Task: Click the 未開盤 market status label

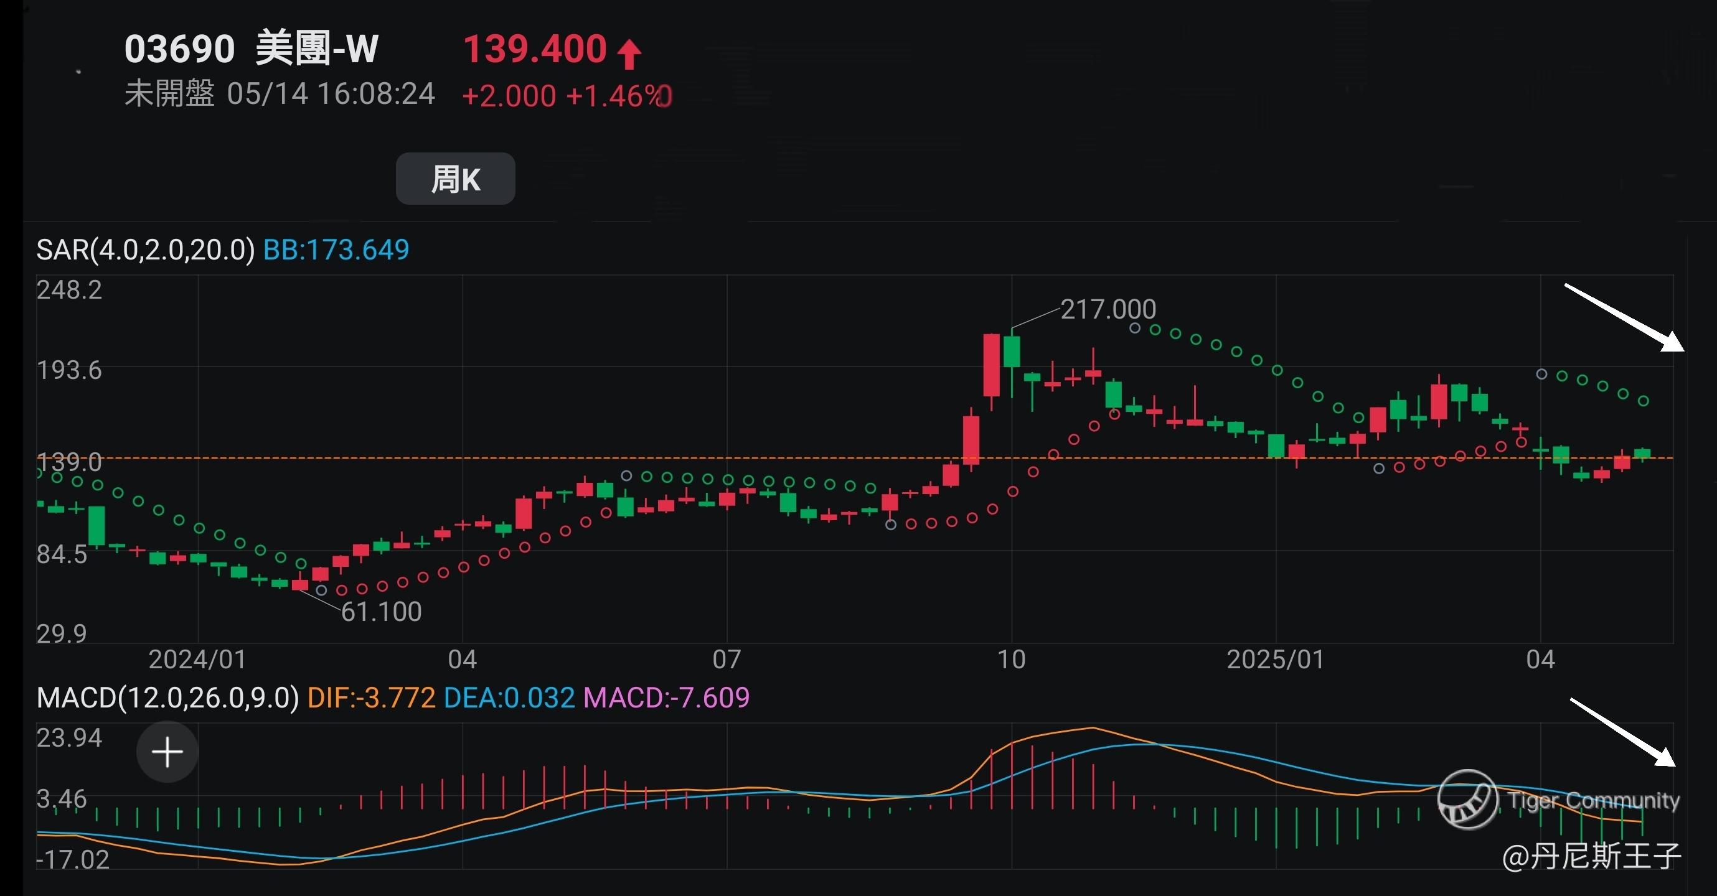Action: pyautogui.click(x=169, y=93)
